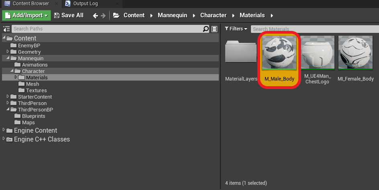Select the Content root folder
This screenshot has height=190, width=379.
point(25,38)
